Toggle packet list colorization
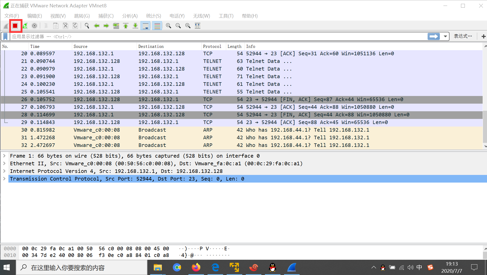Image resolution: width=487 pixels, height=275 pixels. tap(157, 25)
